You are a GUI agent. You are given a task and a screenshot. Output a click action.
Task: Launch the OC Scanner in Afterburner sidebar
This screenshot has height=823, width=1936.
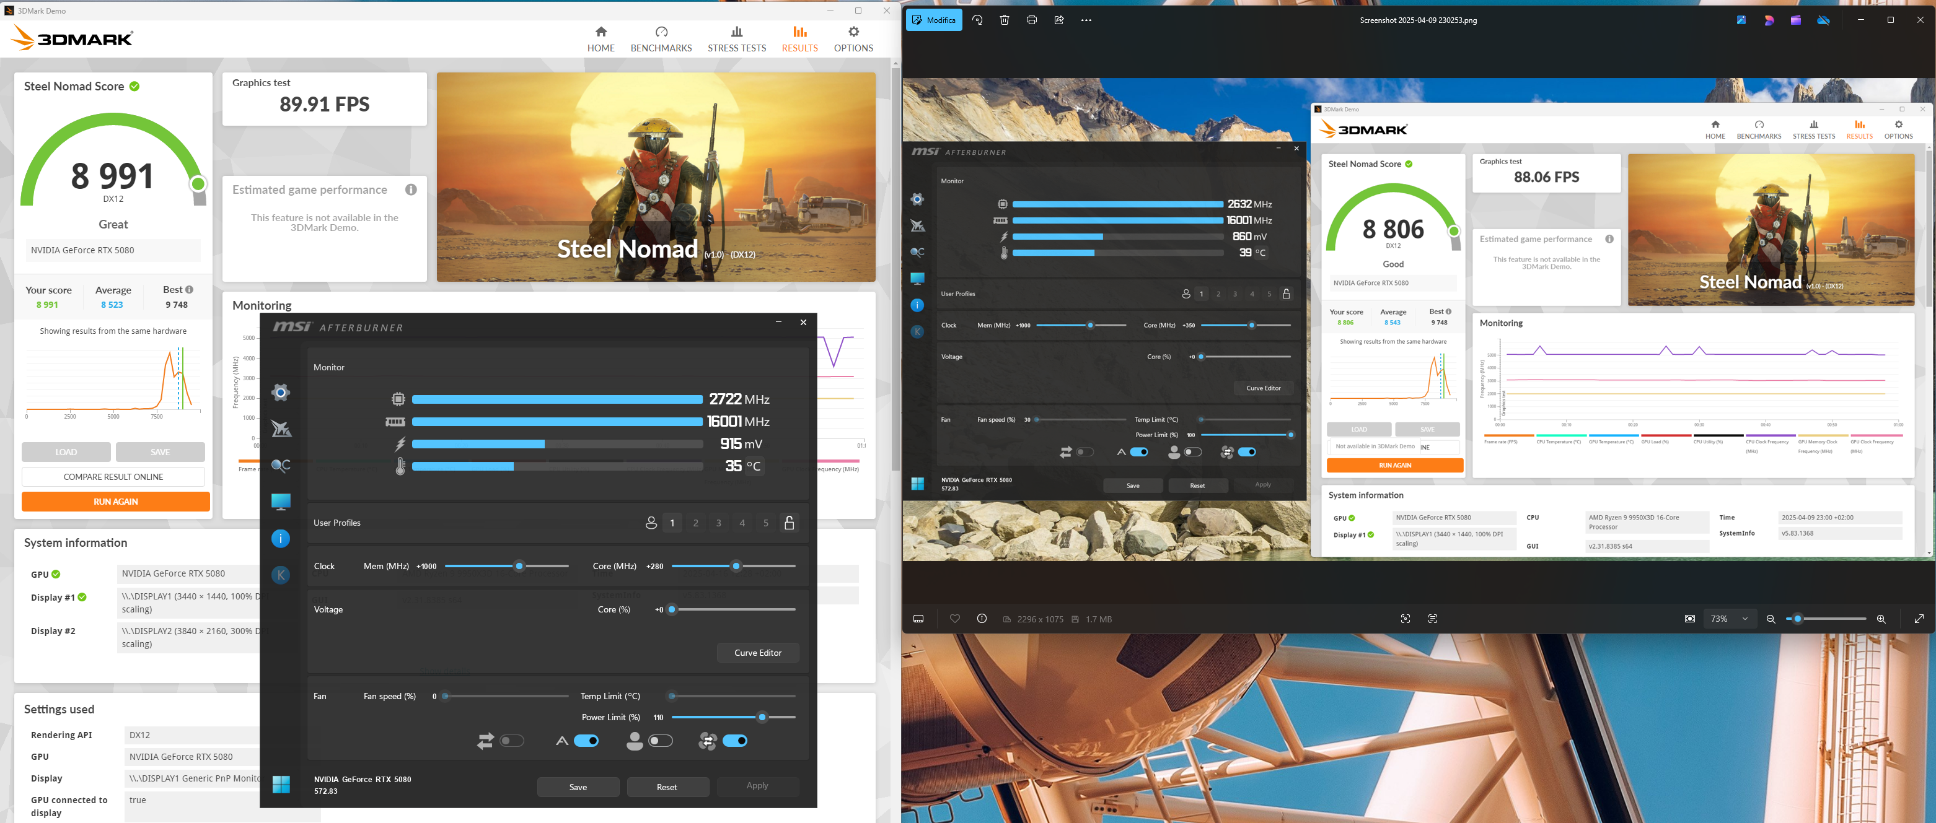[280, 466]
